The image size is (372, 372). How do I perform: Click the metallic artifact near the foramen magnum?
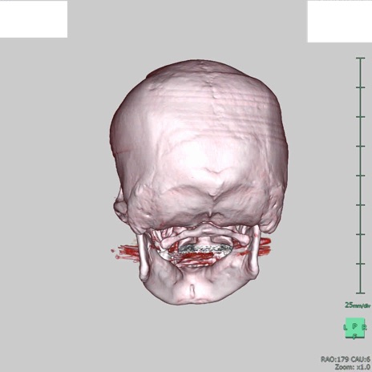(205, 249)
